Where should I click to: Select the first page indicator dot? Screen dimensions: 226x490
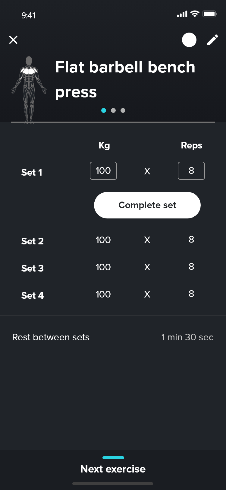[x=104, y=110]
